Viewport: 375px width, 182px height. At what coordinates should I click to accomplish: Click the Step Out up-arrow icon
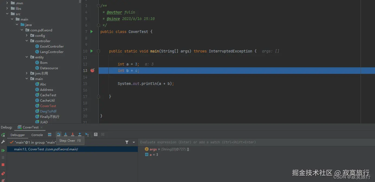point(80,134)
